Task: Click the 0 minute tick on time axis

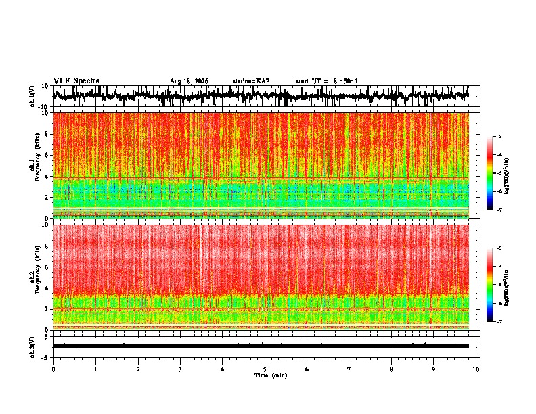Action: click(53, 369)
